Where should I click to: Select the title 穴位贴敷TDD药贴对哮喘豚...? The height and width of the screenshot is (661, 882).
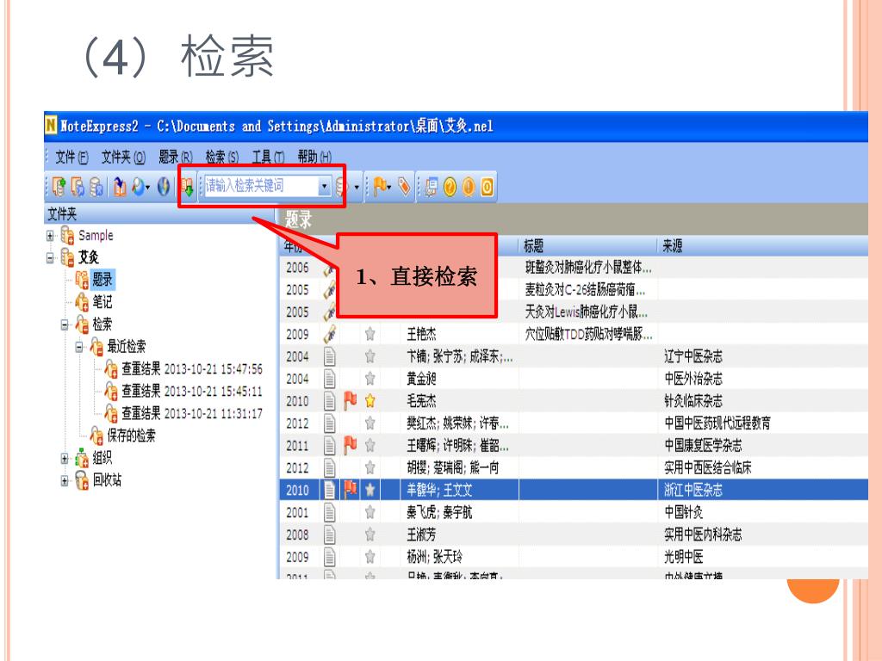tap(588, 334)
